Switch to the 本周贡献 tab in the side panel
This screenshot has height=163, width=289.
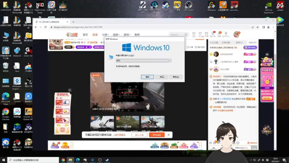(x=226, y=42)
